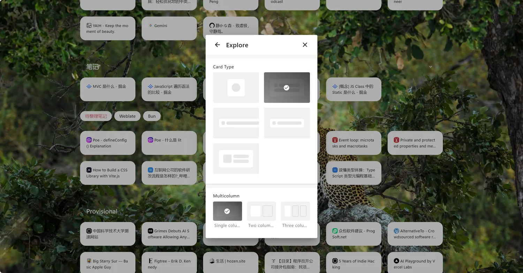Select the Weblate tag
The image size is (523, 273).
click(x=127, y=116)
